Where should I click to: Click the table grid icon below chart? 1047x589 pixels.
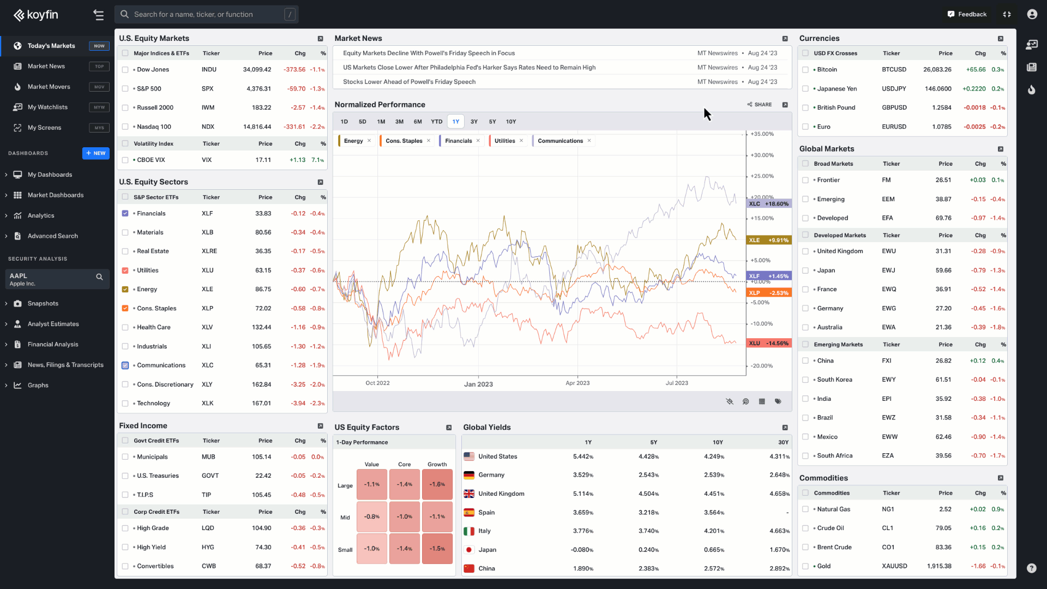coord(762,401)
